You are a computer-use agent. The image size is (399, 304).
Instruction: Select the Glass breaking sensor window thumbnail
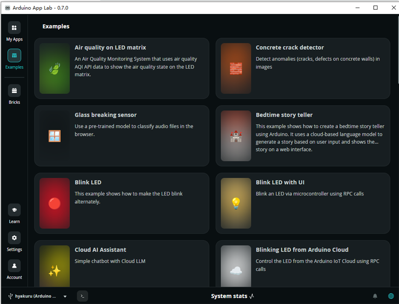point(54,136)
